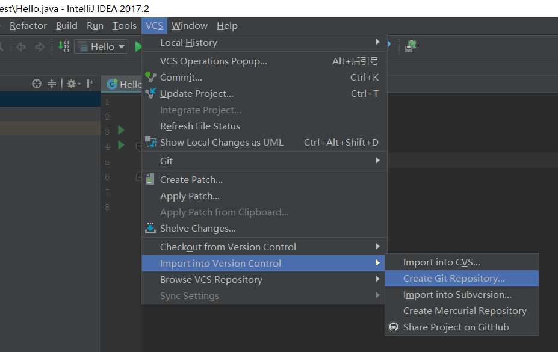Click the green run gutter arrow on line 3

(121, 130)
